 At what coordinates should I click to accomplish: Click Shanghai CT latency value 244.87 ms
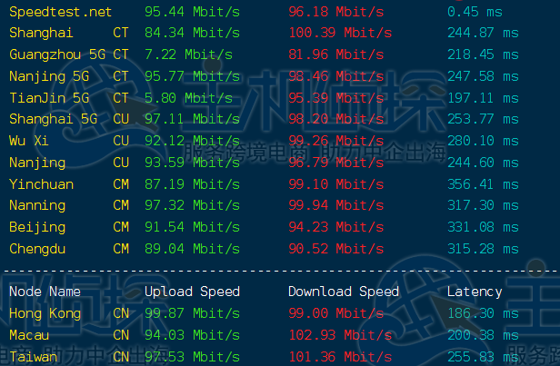point(483,33)
